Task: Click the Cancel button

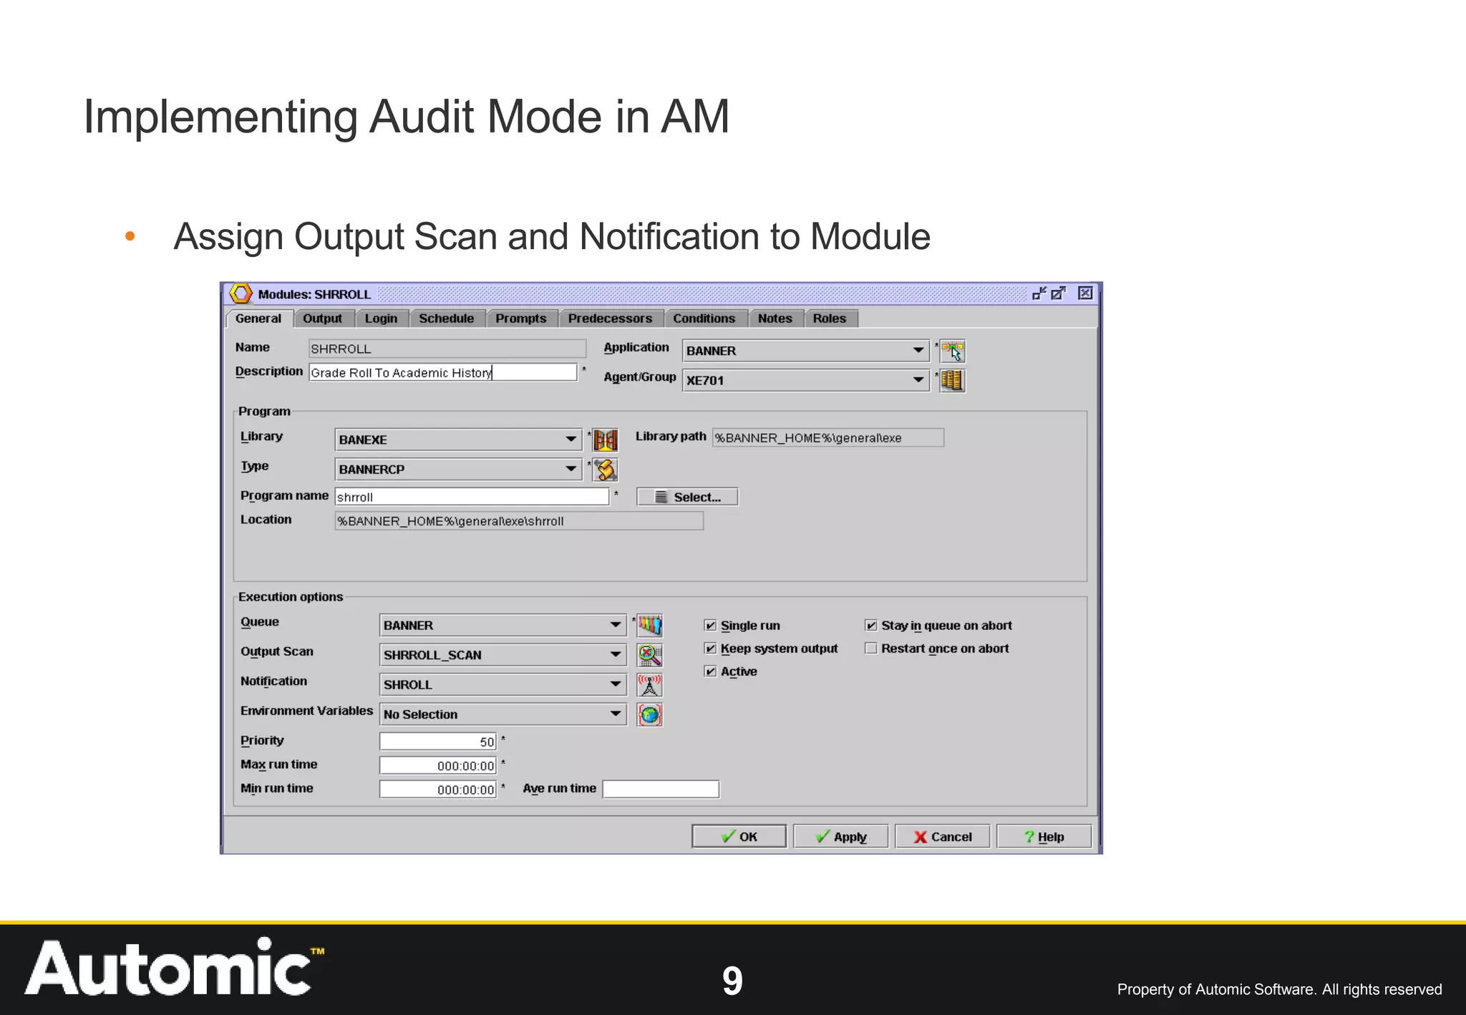Action: pos(943,836)
